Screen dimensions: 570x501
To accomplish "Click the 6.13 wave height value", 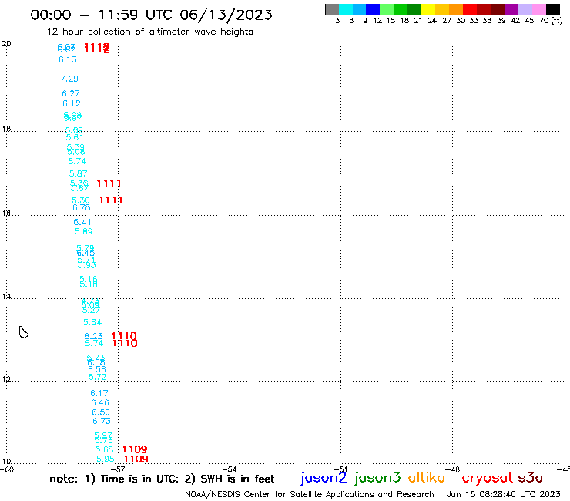I will click(x=68, y=59).
